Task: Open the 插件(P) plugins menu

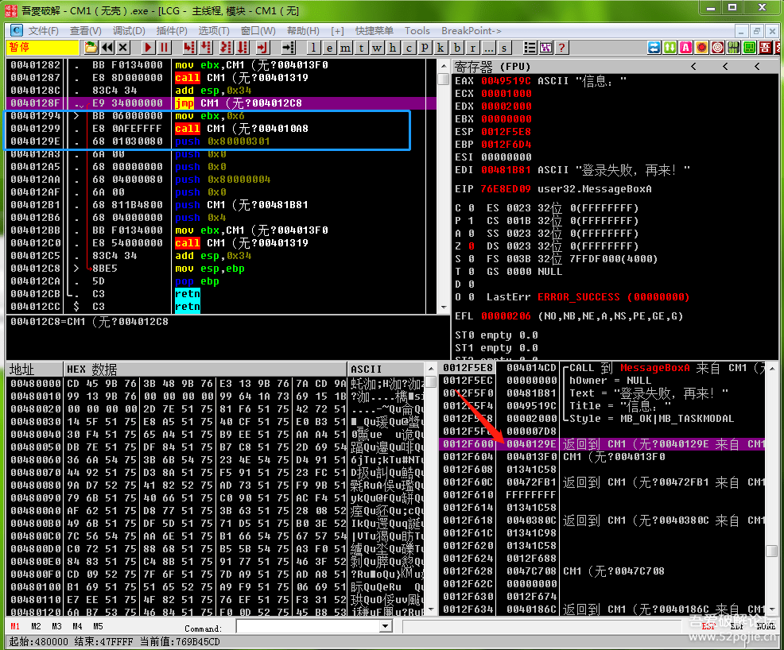Action: [x=172, y=30]
